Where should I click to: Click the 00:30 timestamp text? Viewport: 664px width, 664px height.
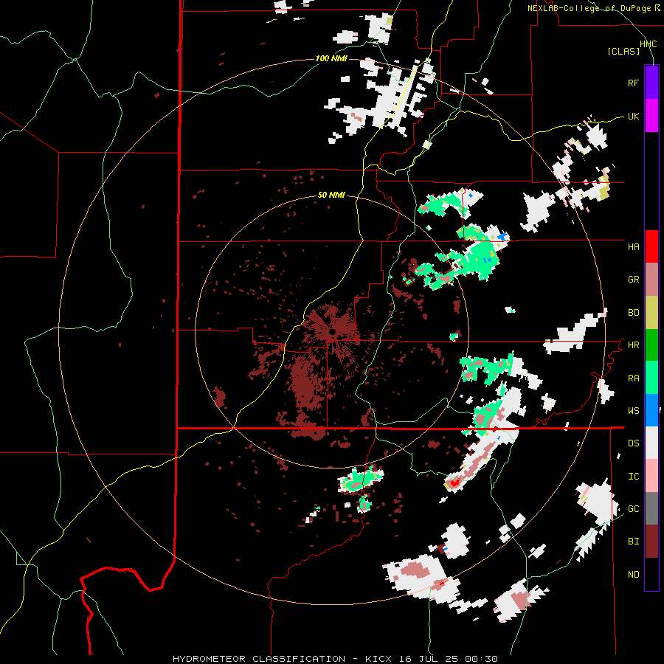[x=480, y=659]
